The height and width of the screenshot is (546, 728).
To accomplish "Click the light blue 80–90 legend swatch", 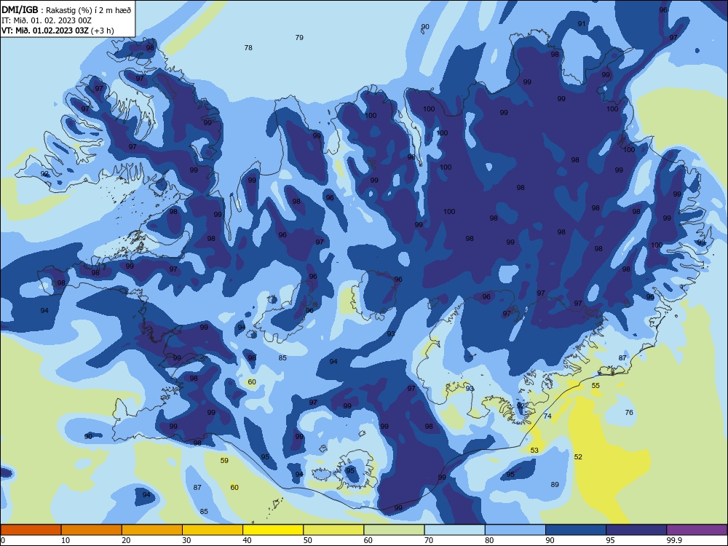I will coord(515,530).
